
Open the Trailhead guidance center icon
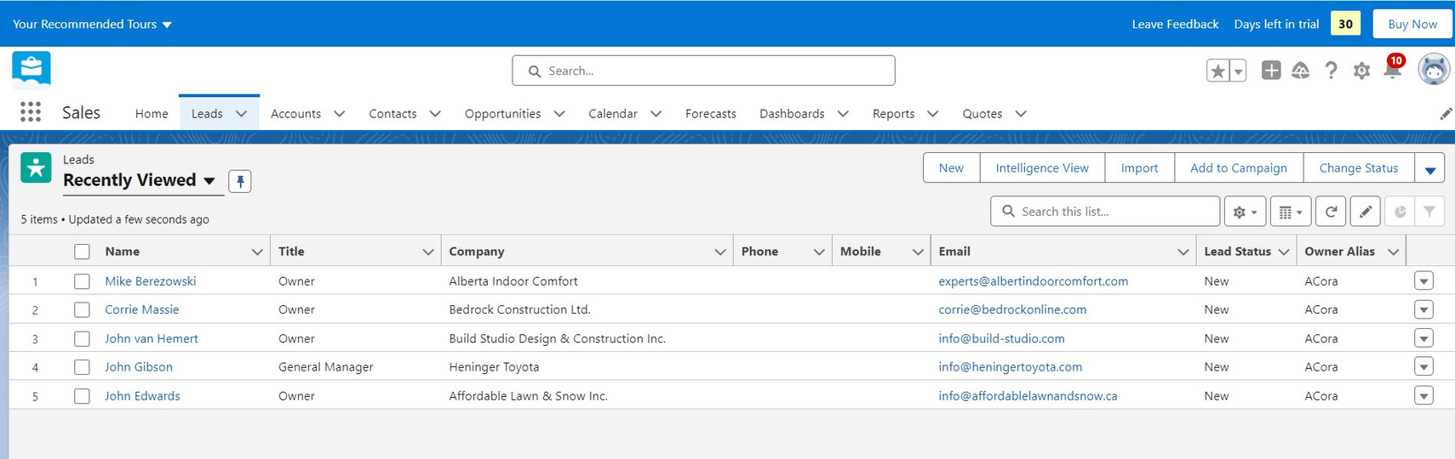tap(1300, 71)
